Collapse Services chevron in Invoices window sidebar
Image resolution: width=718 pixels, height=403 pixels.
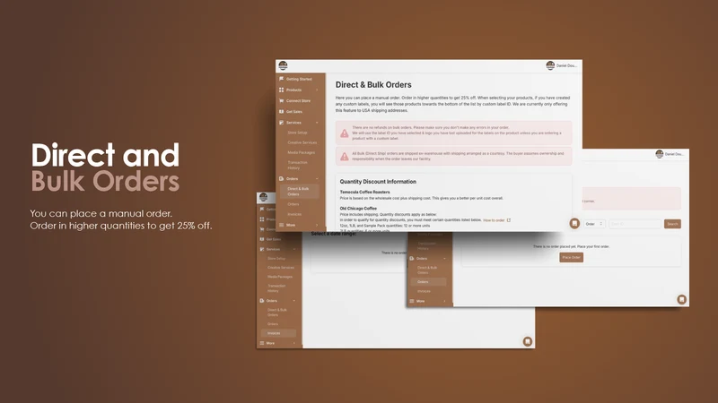tap(294, 250)
